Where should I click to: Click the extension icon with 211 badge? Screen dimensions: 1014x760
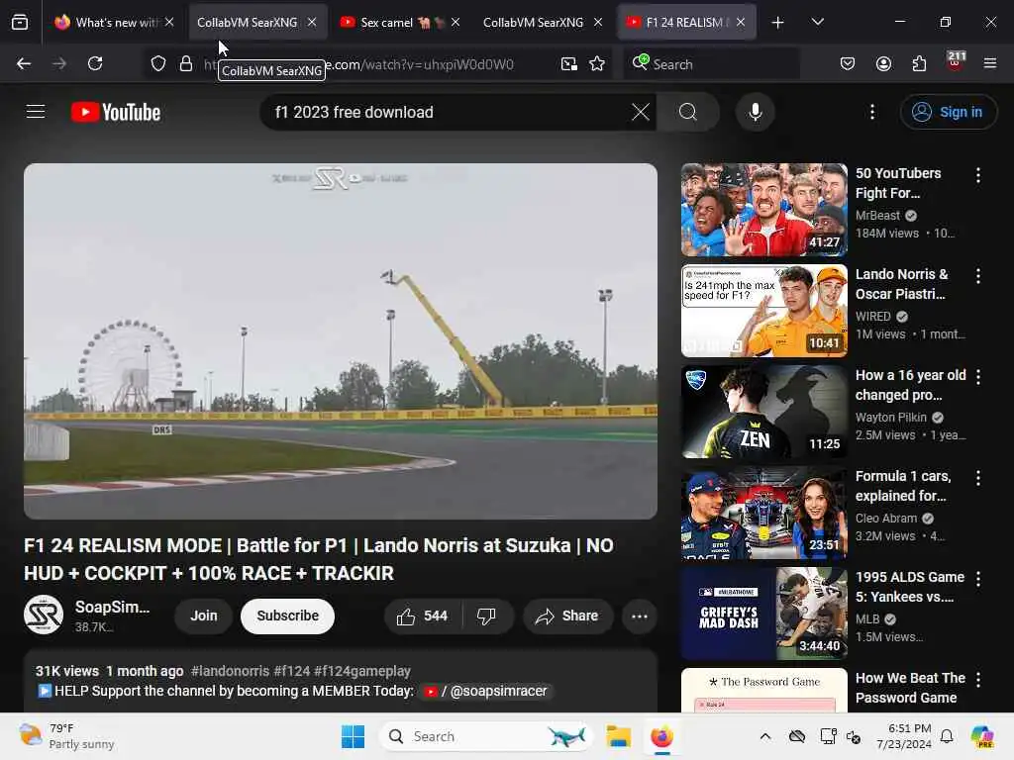tap(956, 61)
